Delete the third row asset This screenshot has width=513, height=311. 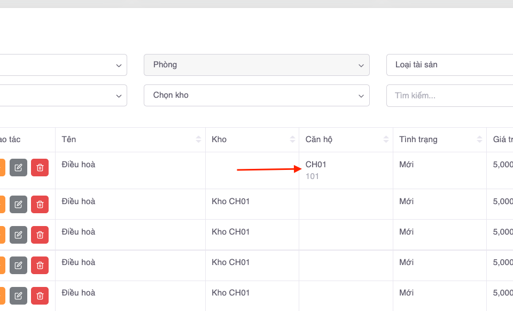click(x=40, y=235)
